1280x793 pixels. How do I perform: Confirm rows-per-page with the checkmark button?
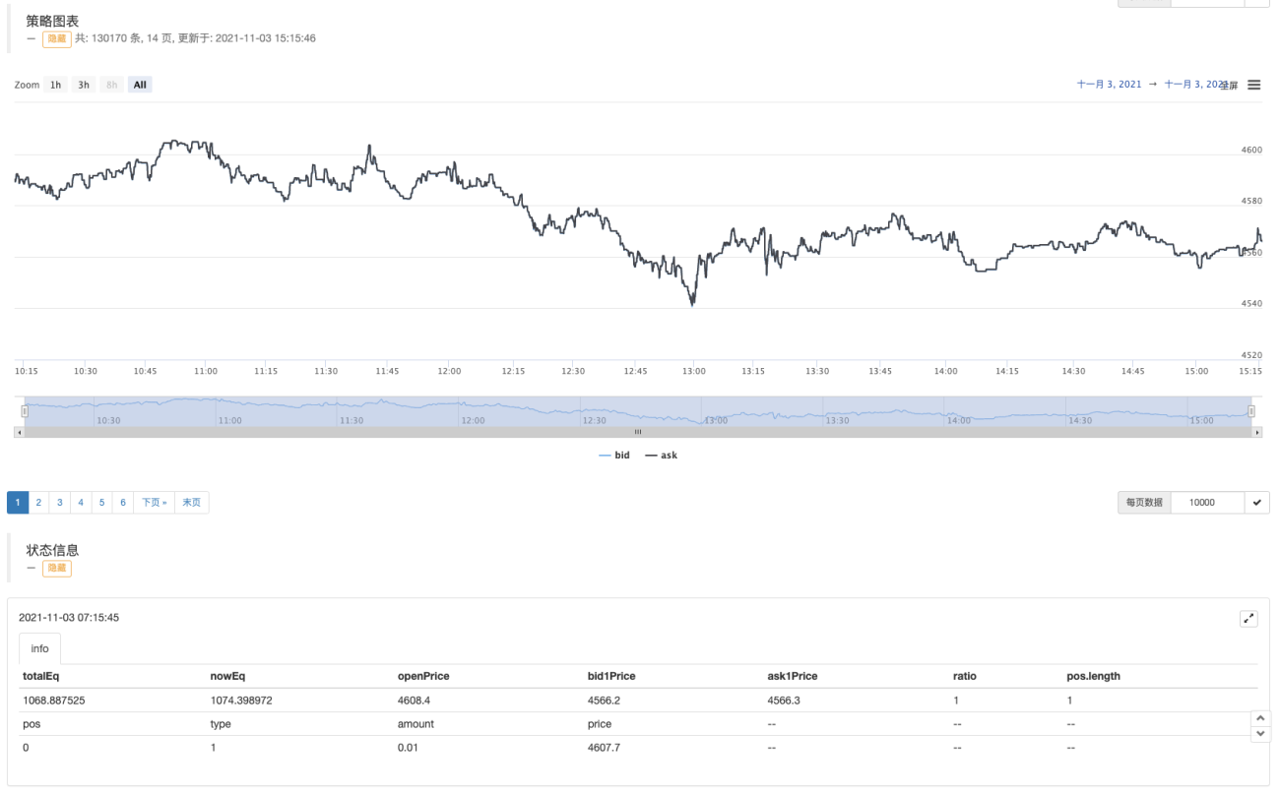pos(1257,503)
